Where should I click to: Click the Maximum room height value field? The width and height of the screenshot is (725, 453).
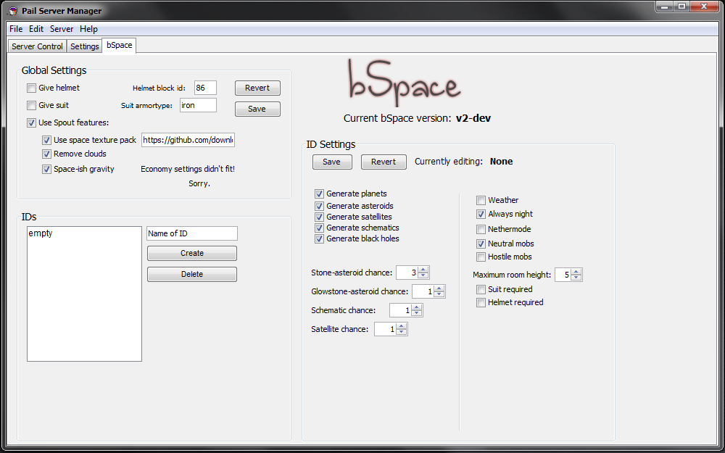[x=563, y=275]
